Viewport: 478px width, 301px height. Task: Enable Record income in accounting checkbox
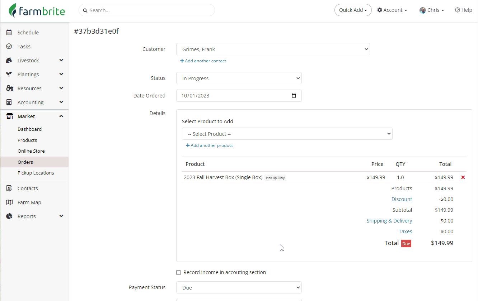179,273
